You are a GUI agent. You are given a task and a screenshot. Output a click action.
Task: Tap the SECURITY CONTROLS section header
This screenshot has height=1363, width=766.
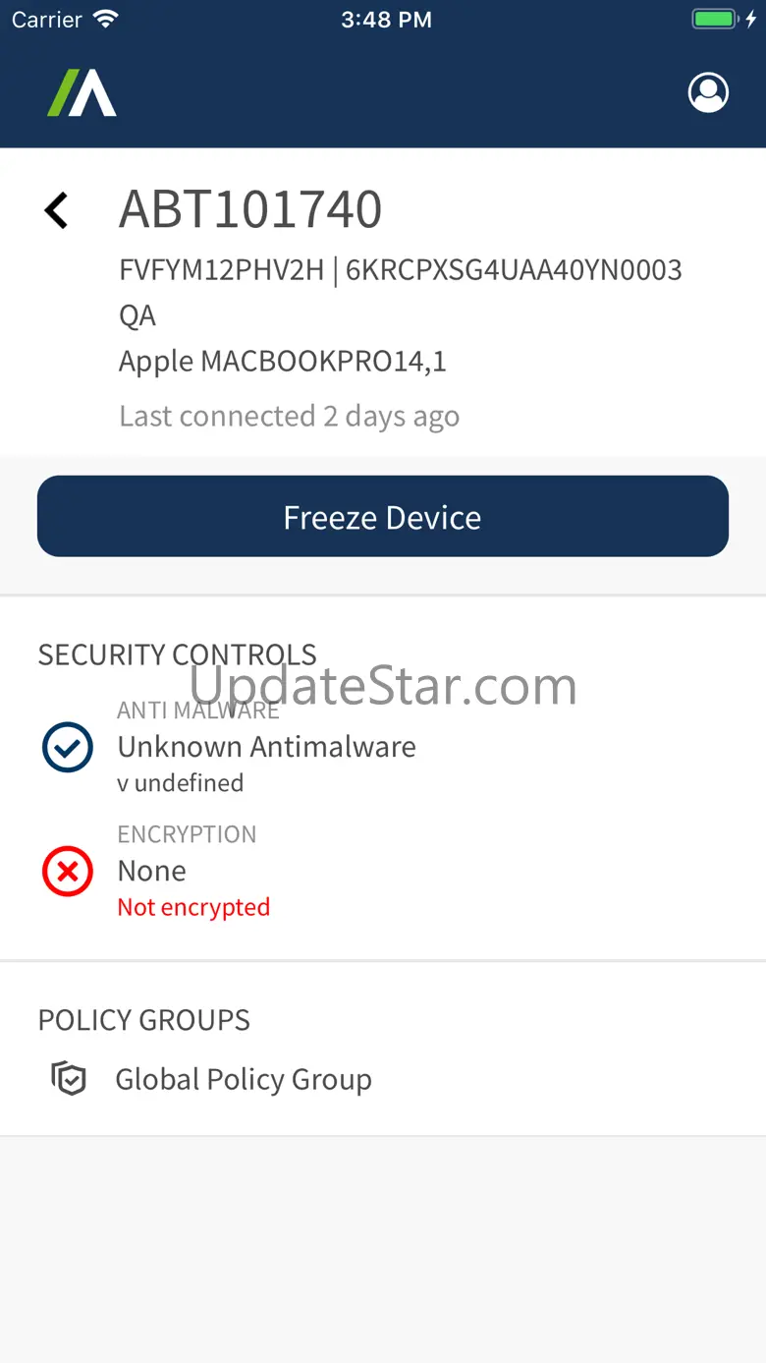pos(177,654)
